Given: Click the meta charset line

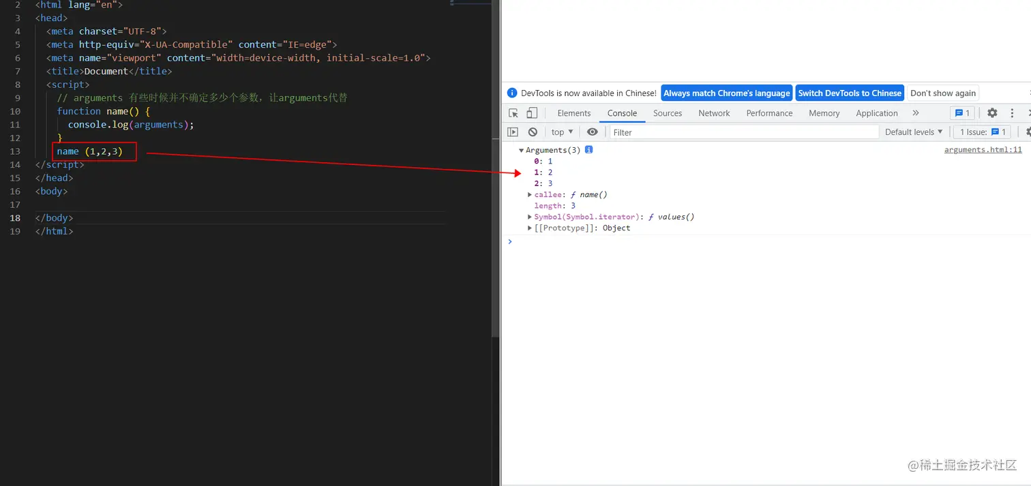Looking at the screenshot, I should pyautogui.click(x=106, y=31).
